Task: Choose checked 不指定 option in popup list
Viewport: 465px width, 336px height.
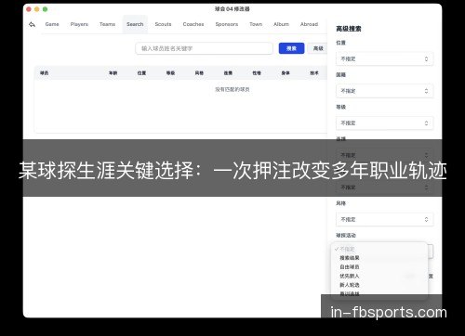Action: pos(379,249)
